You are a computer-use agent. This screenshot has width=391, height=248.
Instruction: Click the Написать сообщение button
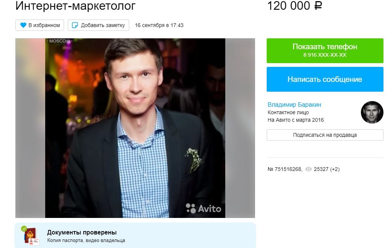(x=325, y=79)
